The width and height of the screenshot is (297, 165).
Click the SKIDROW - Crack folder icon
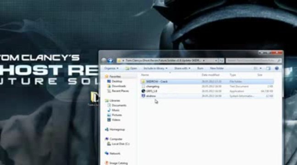(x=143, y=82)
